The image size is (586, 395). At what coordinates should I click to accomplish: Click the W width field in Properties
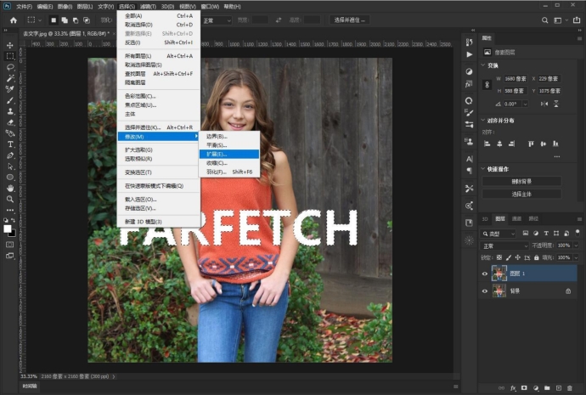coord(515,79)
